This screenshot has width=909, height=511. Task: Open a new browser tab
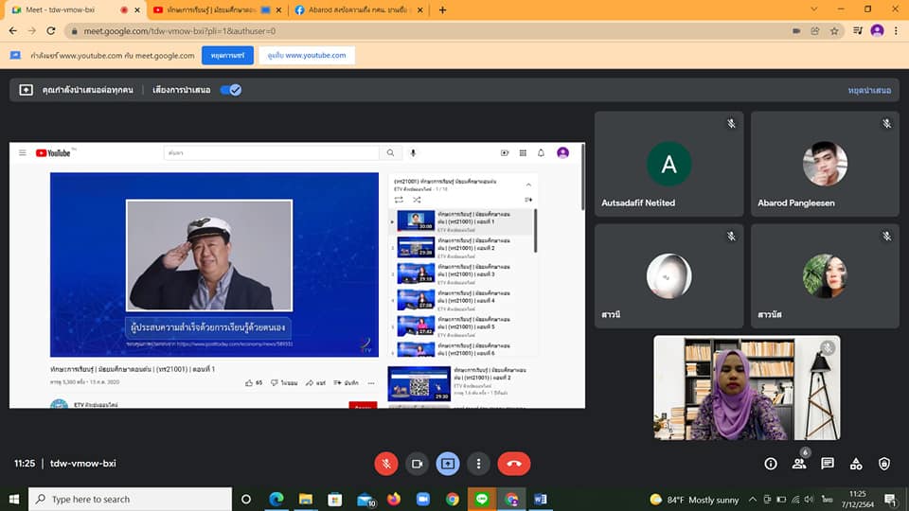click(x=442, y=9)
